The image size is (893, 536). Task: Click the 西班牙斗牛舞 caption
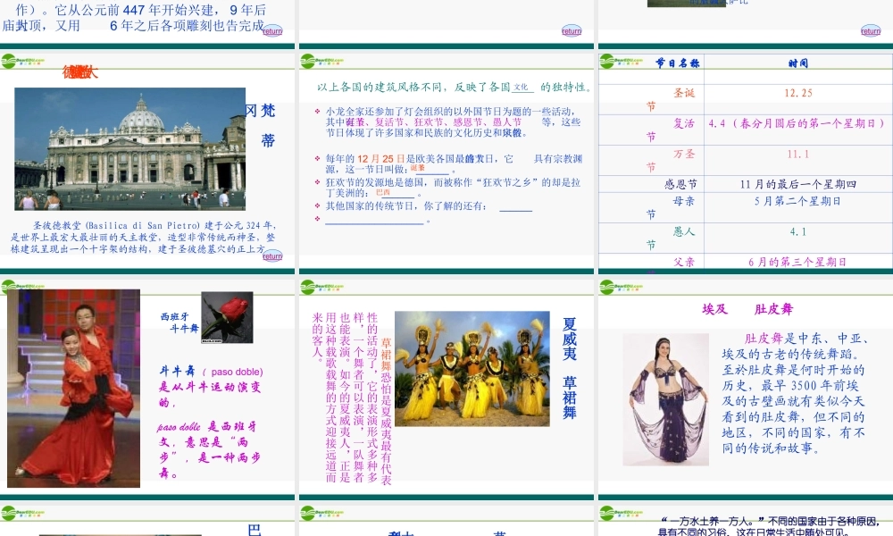coord(179,322)
